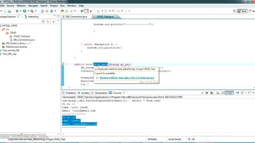Open the Source menu

pyautogui.click(x=10, y=6)
